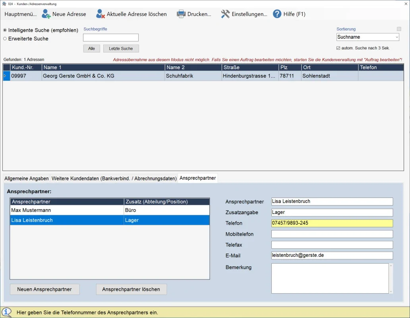Open Einstellungen via tools icon
The height and width of the screenshot is (318, 410).
point(225,14)
